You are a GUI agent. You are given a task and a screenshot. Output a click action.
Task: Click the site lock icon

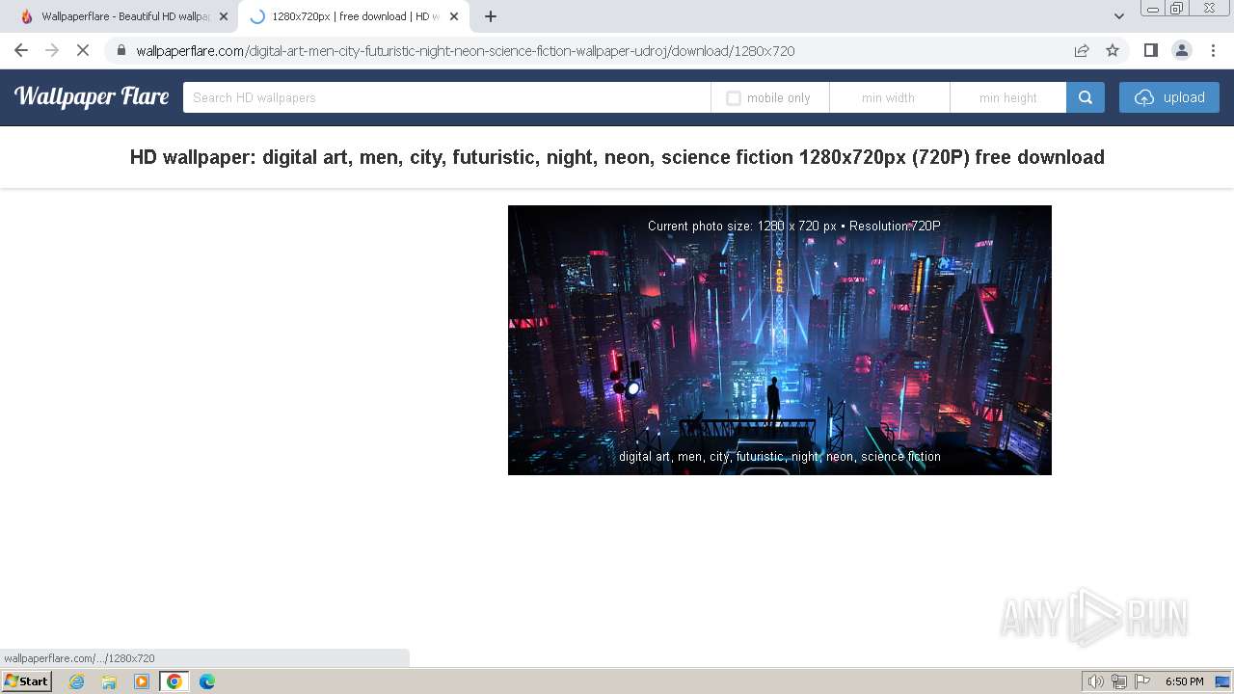[x=121, y=51]
